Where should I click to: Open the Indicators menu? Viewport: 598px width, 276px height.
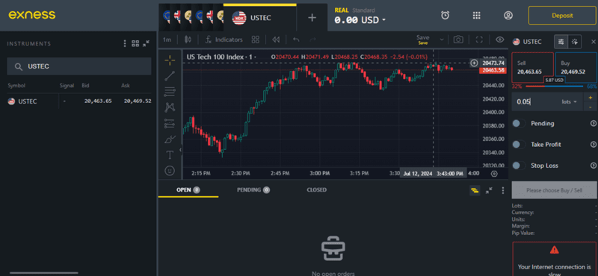click(x=224, y=40)
